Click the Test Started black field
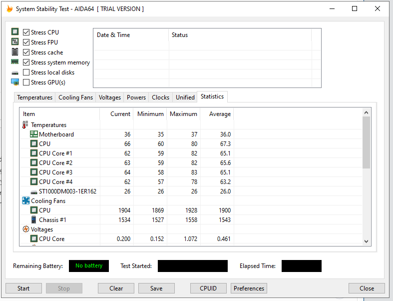Image resolution: width=393 pixels, height=301 pixels. (x=193, y=266)
